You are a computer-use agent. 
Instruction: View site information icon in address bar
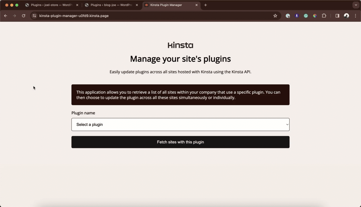point(35,16)
